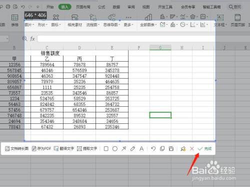The width and height of the screenshot is (250, 187).
Task: Click the 文档转长图 screenshot option
Action: coord(16,148)
